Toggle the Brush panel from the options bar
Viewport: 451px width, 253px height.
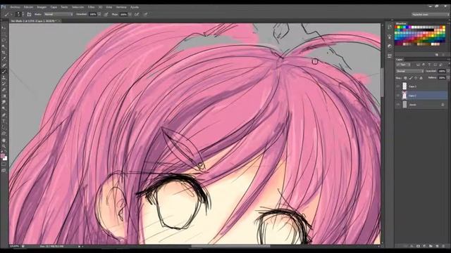tap(29, 14)
